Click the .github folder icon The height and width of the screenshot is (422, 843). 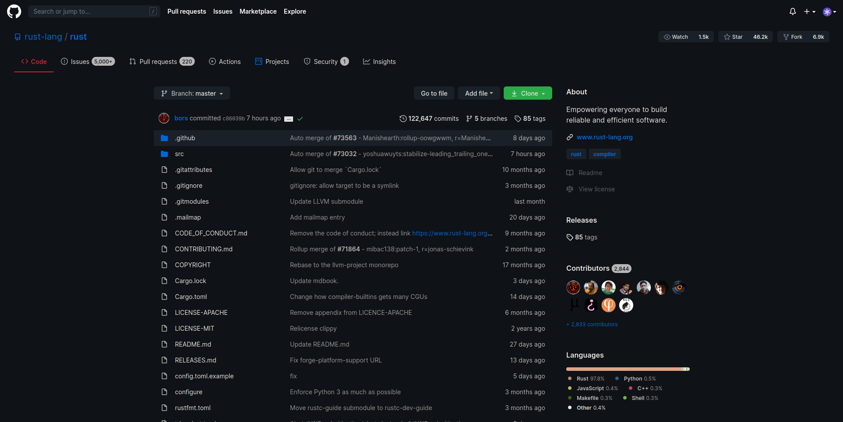point(164,138)
